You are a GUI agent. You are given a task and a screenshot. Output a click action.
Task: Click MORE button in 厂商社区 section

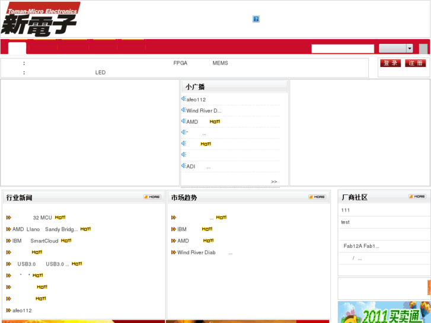pos(417,197)
